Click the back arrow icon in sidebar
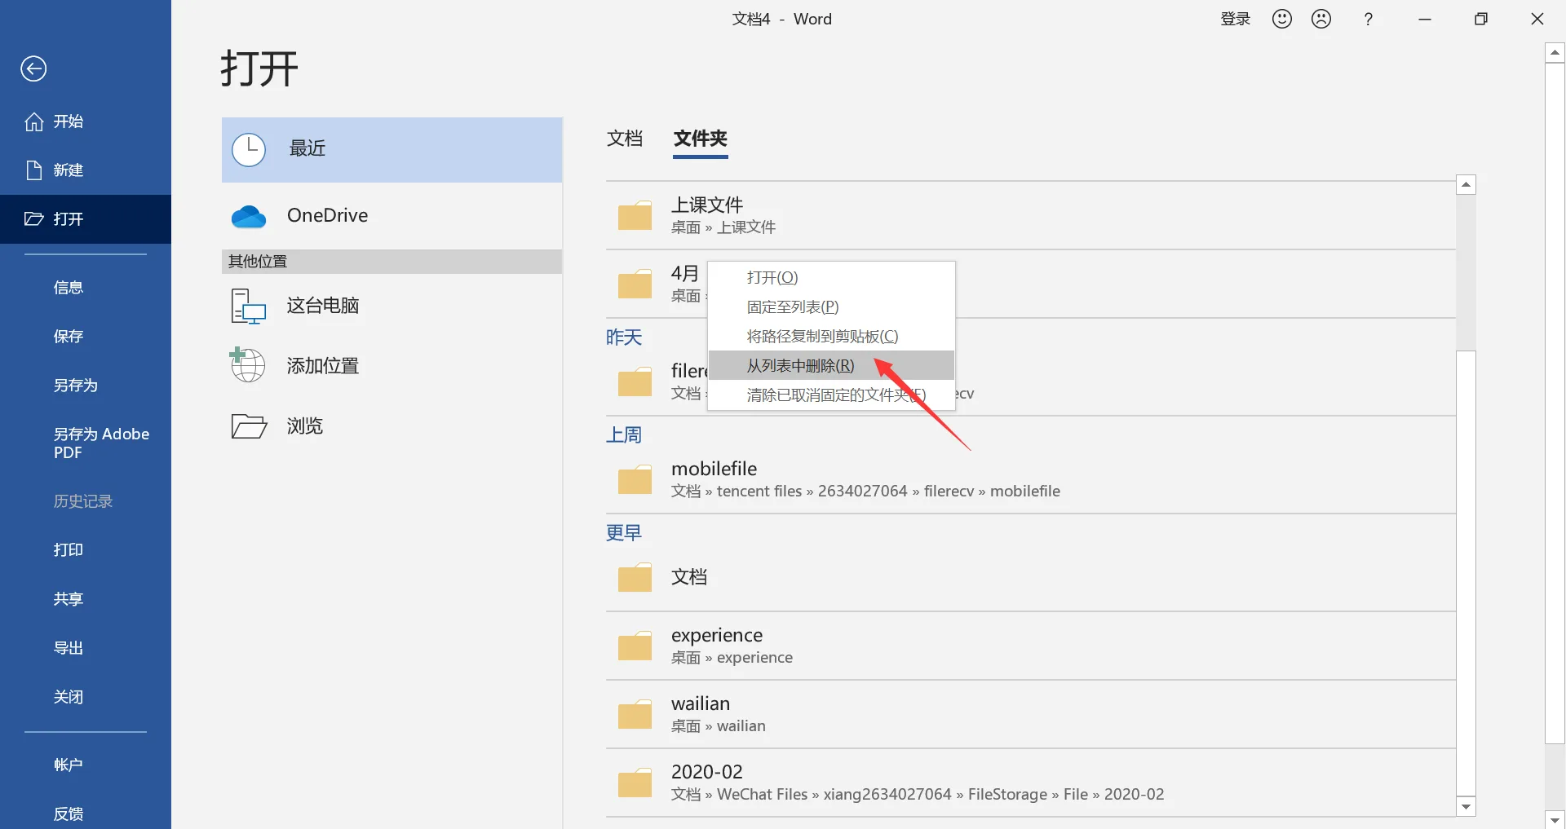 pyautogui.click(x=33, y=69)
